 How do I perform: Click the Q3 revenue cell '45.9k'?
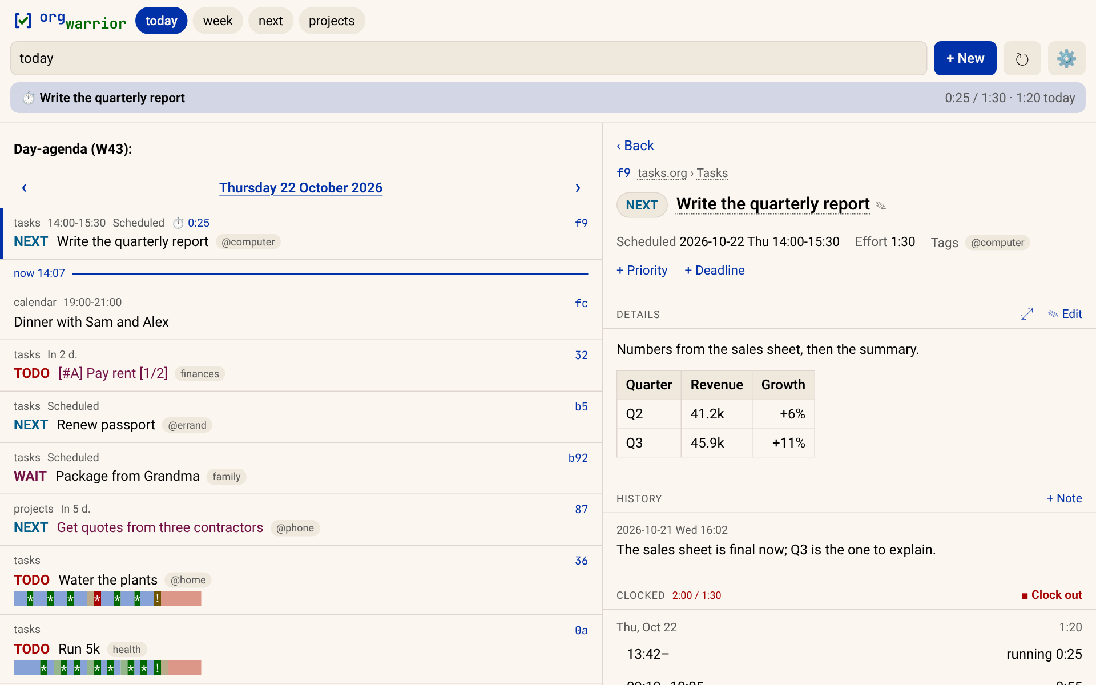[x=716, y=443]
